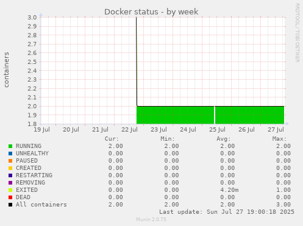The width and height of the screenshot is (303, 226).
Task: Click the 27 Jul x-axis label
Action: [x=276, y=130]
